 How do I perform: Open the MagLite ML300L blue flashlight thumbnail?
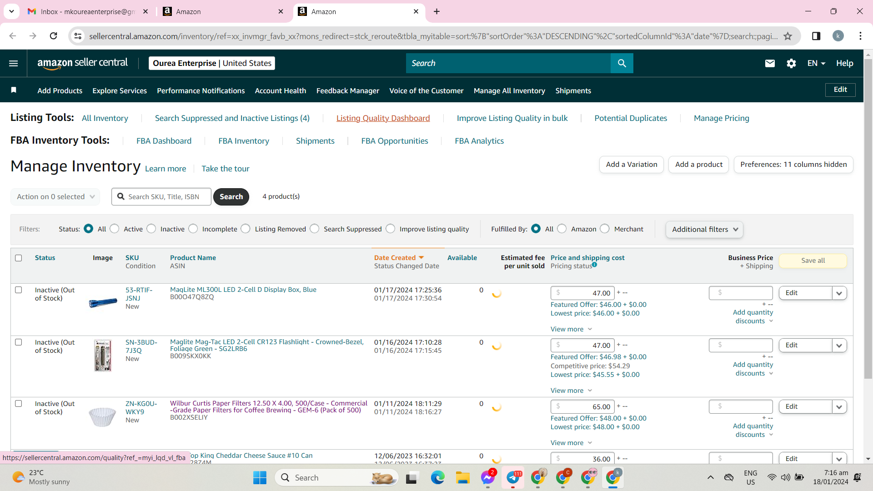pyautogui.click(x=103, y=303)
